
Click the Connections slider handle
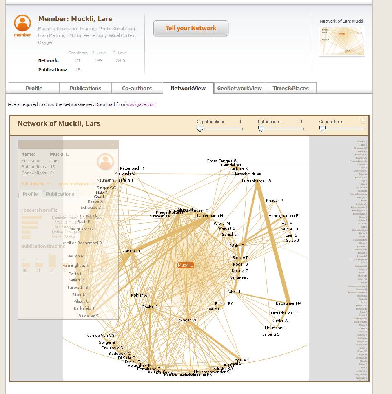322,129
